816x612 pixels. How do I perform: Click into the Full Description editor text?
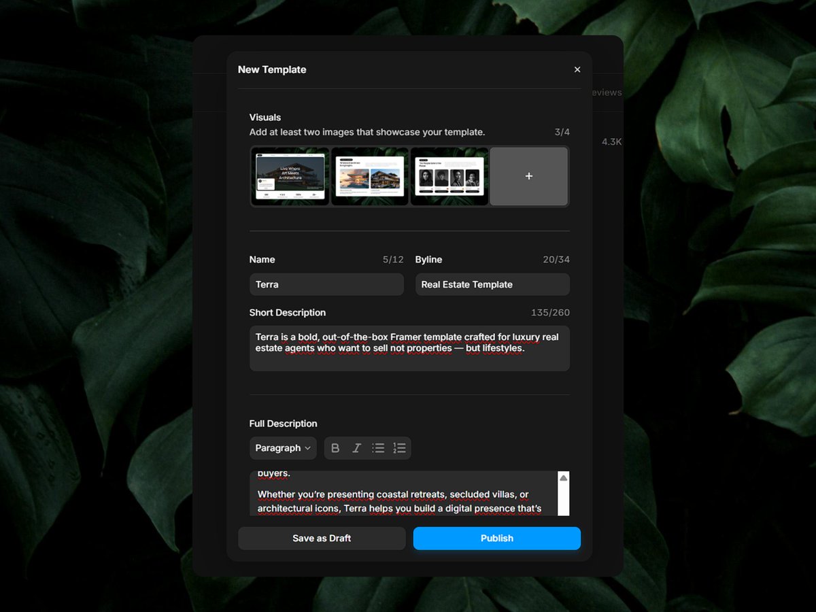[x=404, y=494]
